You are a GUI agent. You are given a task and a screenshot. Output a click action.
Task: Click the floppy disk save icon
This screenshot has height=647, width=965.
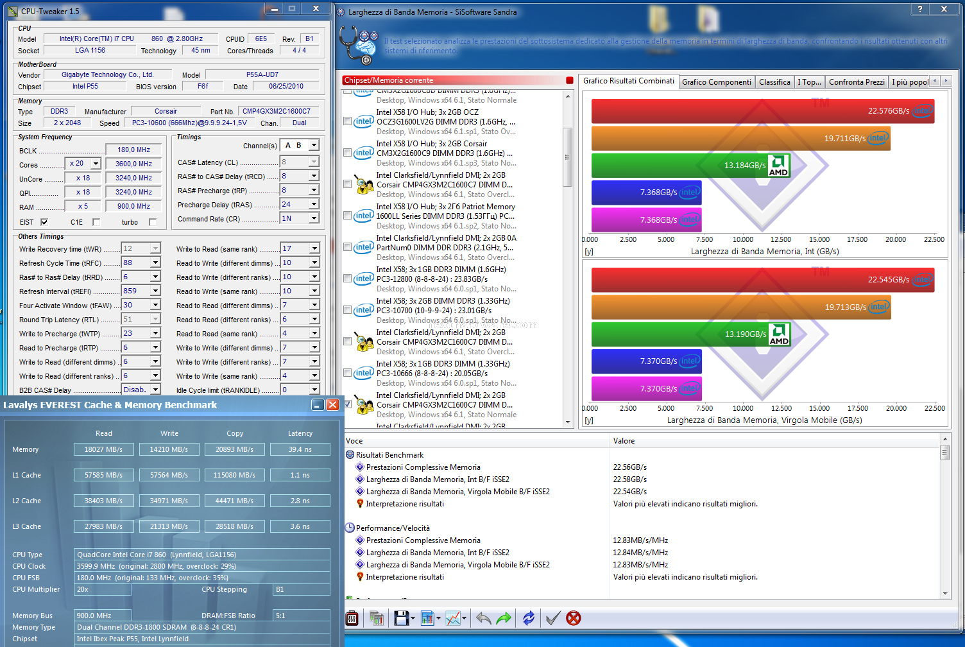(402, 618)
